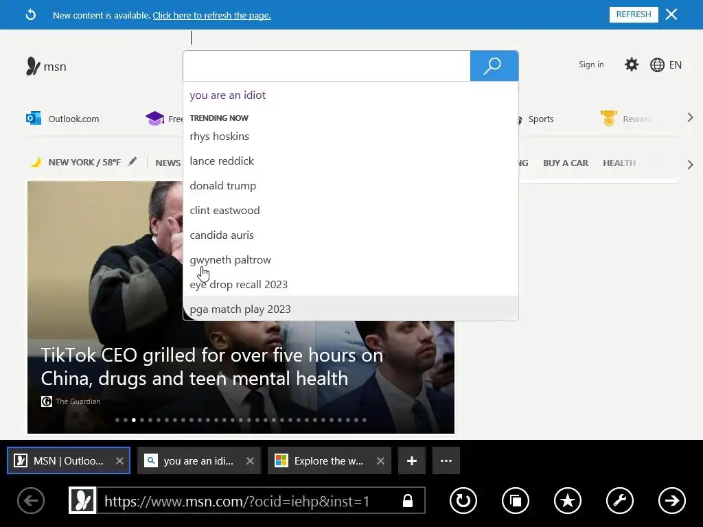
Task: Click the first carousel slide dot
Action: tap(117, 420)
